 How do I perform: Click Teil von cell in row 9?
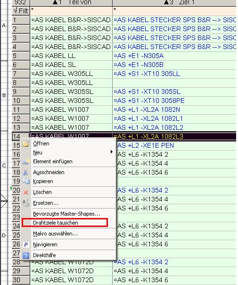71,92
